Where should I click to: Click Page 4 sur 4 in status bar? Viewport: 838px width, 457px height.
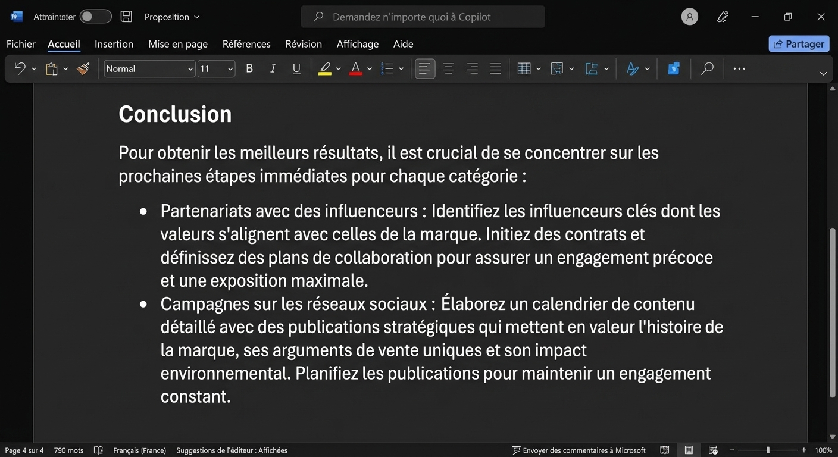pyautogui.click(x=24, y=450)
